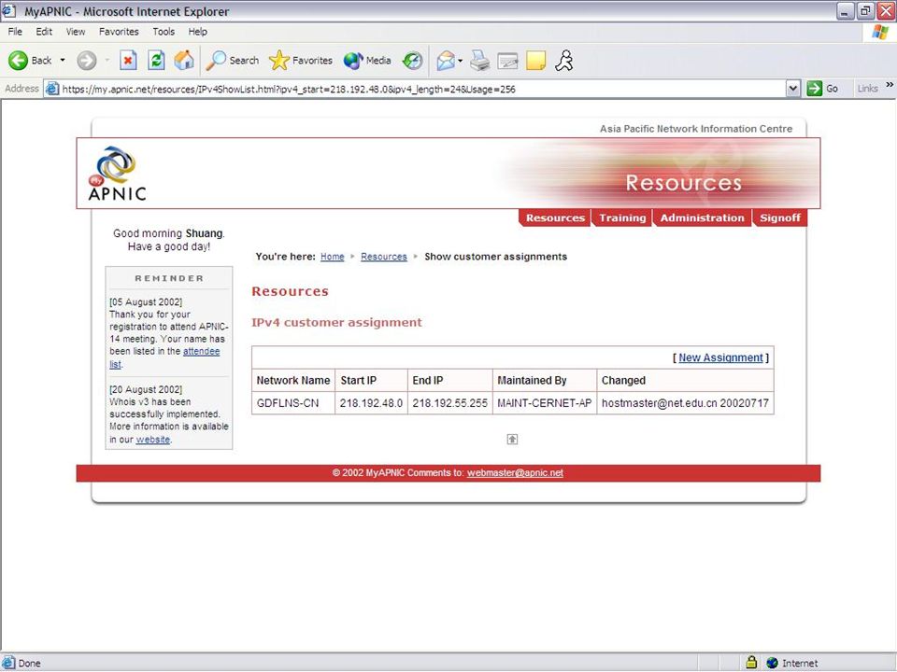Click the page icon in address bar
Screen dimensions: 897x672
[52, 89]
